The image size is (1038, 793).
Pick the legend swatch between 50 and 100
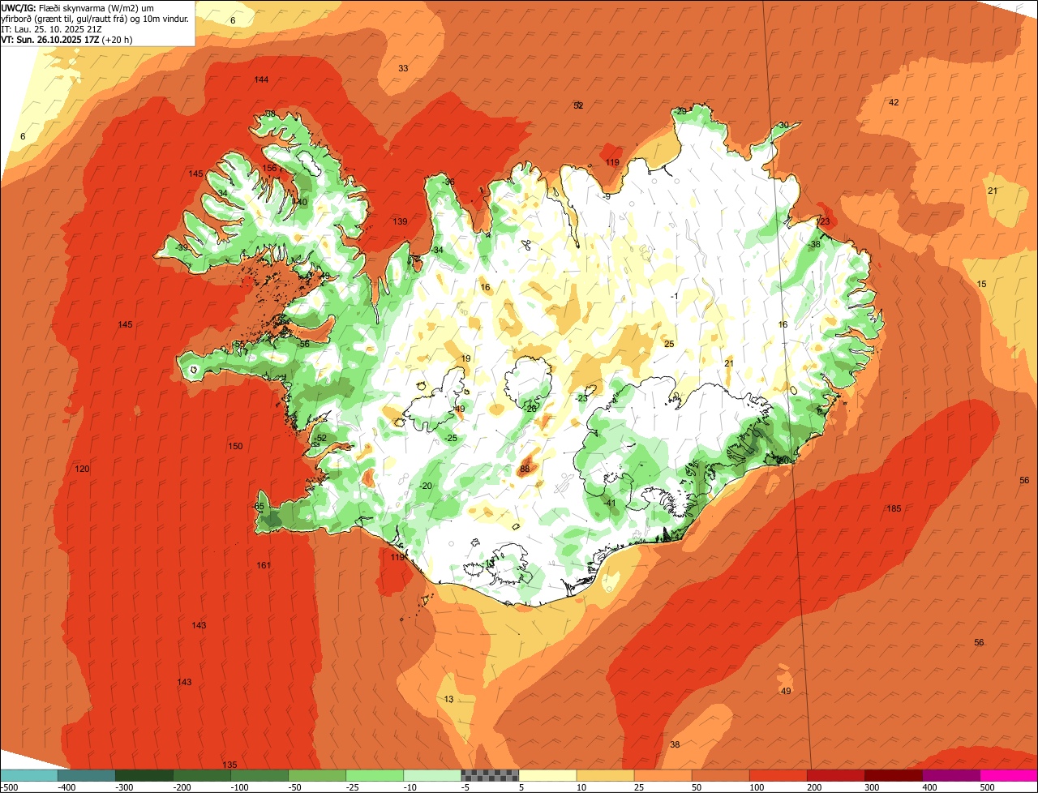(x=720, y=775)
